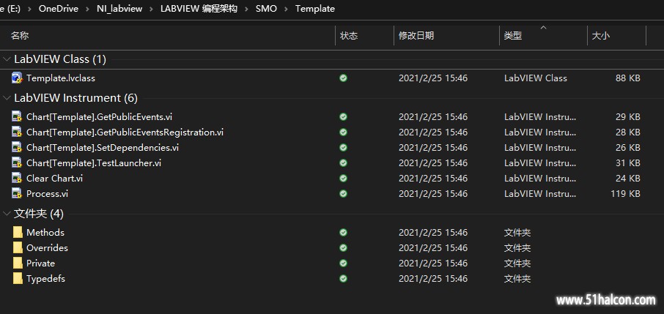Select the Methods folder name
This screenshot has width=664, height=314.
(x=45, y=232)
